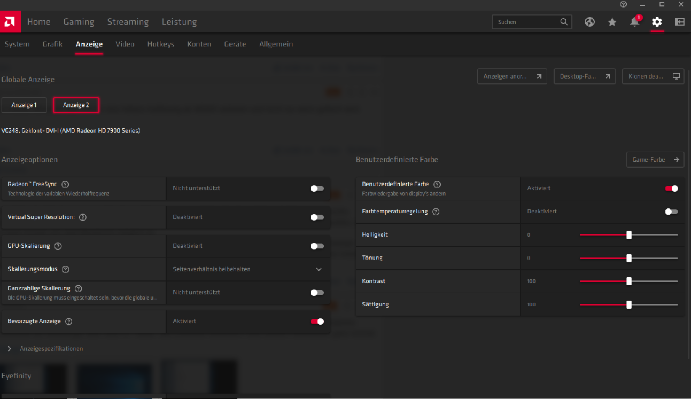
Task: Switch to System settings tab
Action: (x=17, y=44)
